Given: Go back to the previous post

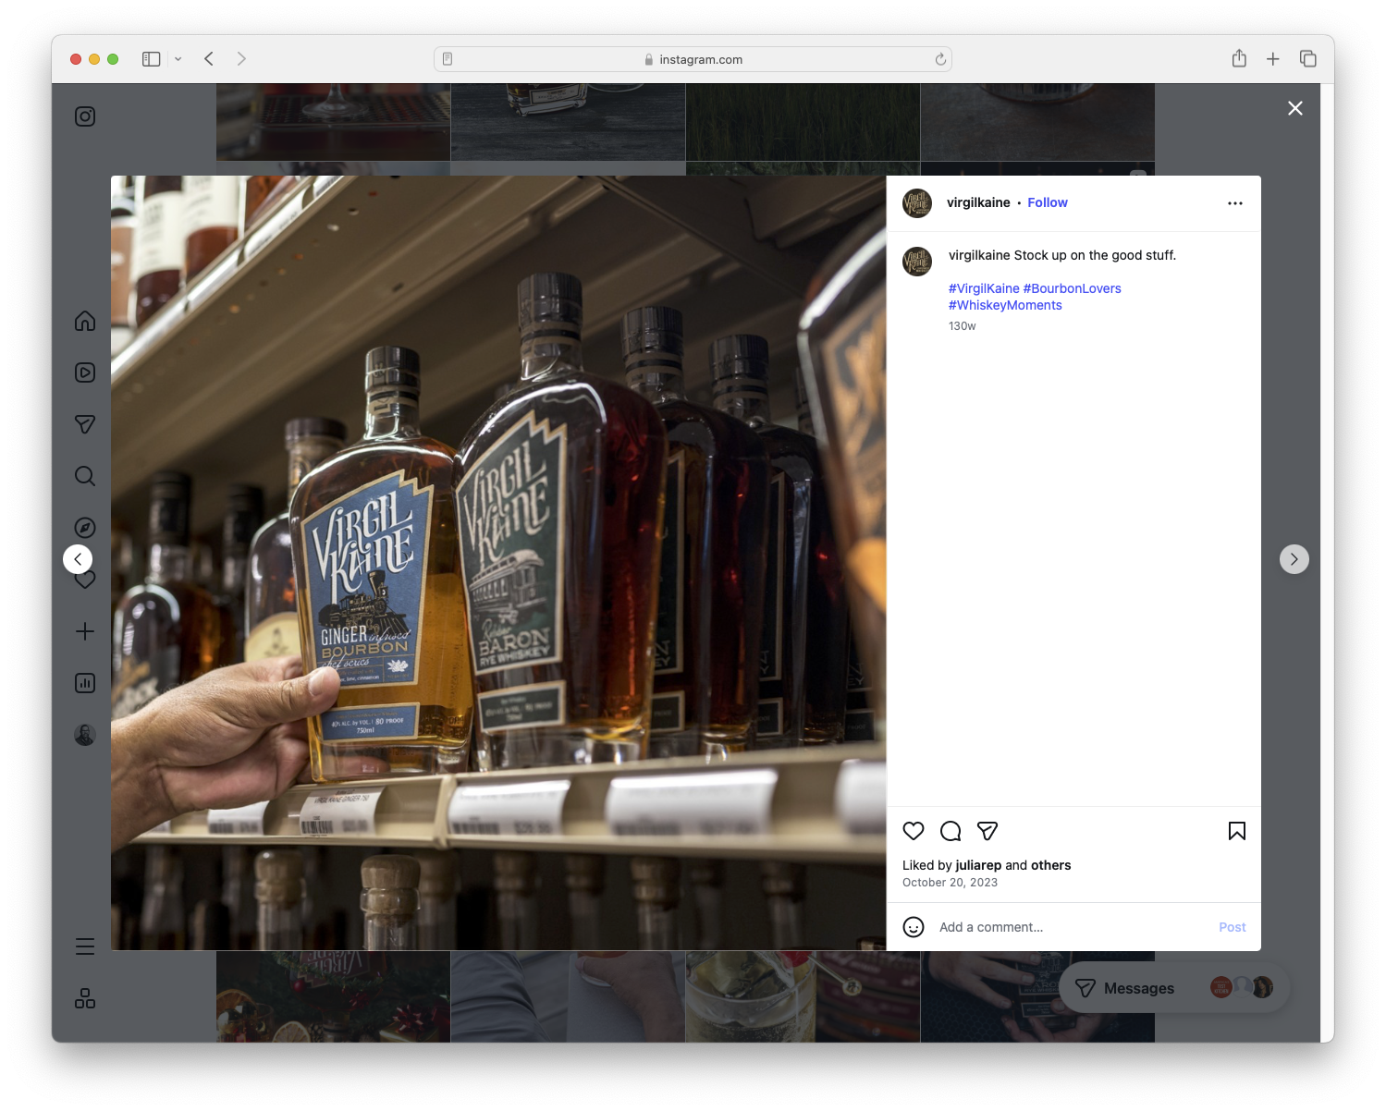Looking at the screenshot, I should click(x=78, y=558).
